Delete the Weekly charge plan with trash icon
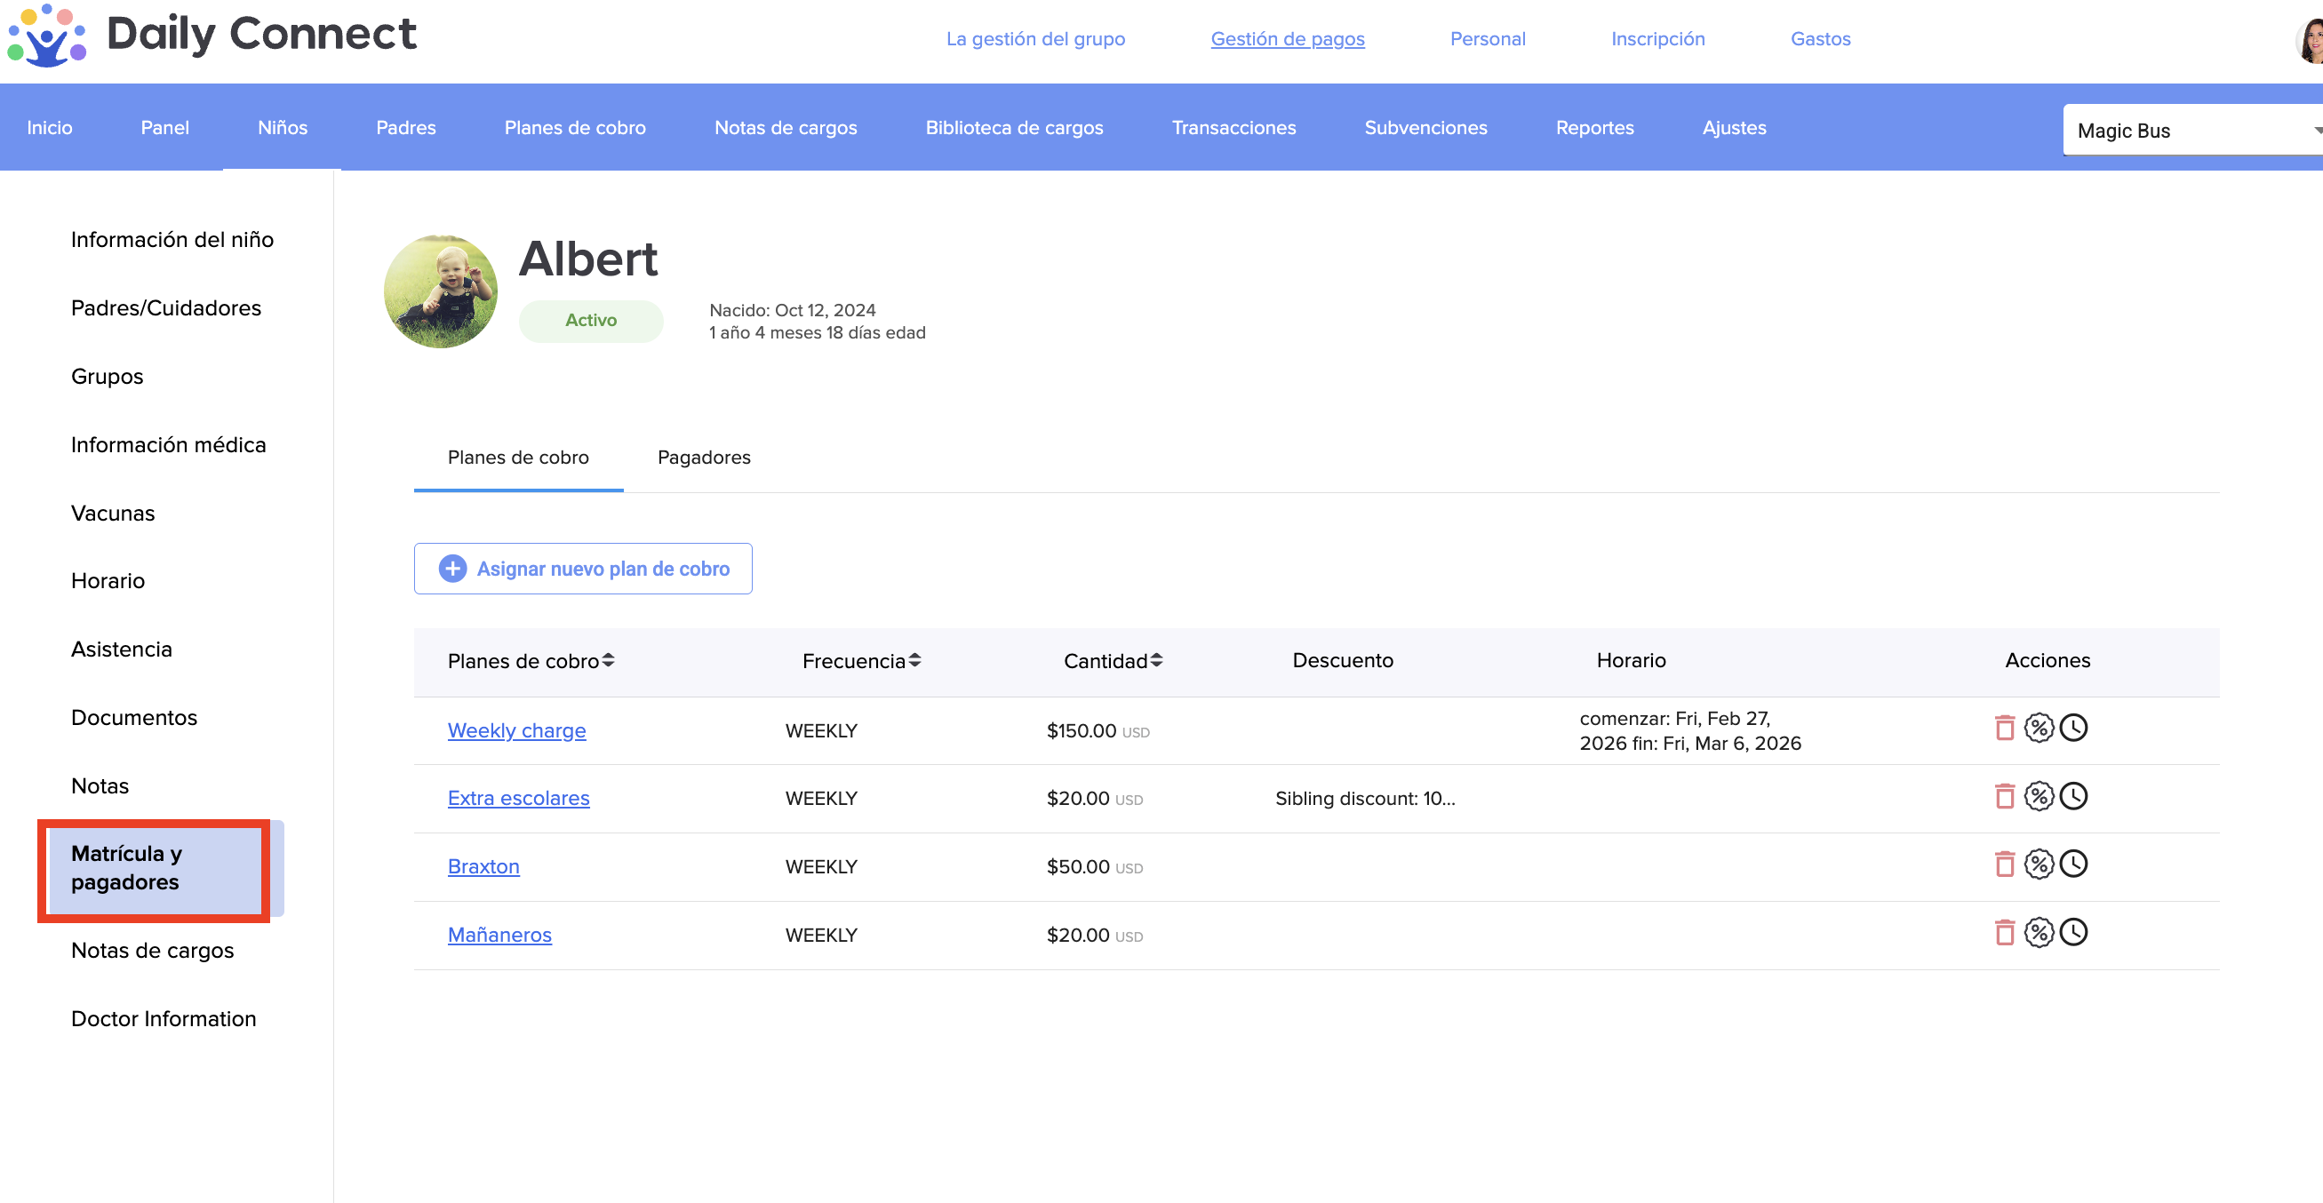 tap(2004, 728)
